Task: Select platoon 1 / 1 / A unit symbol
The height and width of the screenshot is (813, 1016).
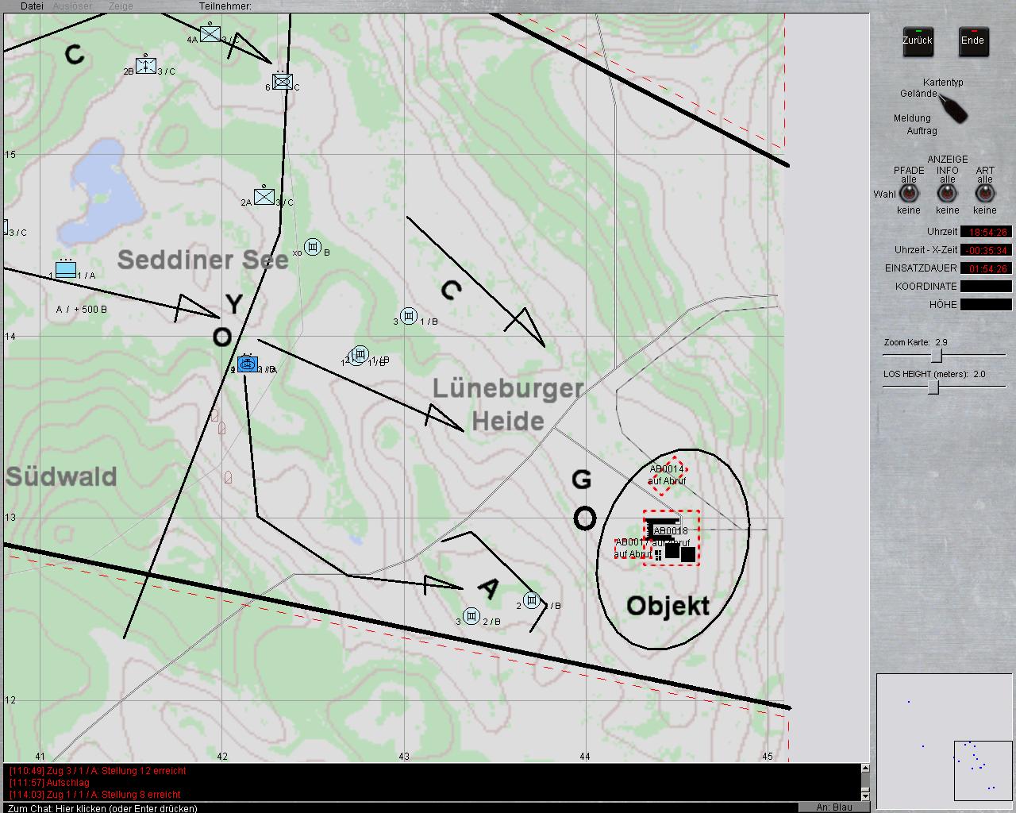Action: pyautogui.click(x=66, y=269)
